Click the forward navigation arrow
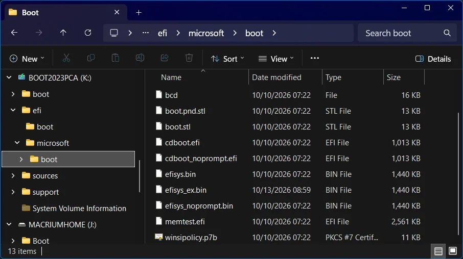This screenshot has height=259, width=463. 39,33
